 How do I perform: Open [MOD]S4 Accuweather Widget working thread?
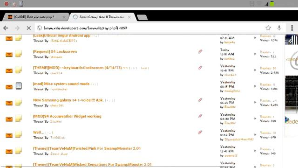(x=67, y=116)
